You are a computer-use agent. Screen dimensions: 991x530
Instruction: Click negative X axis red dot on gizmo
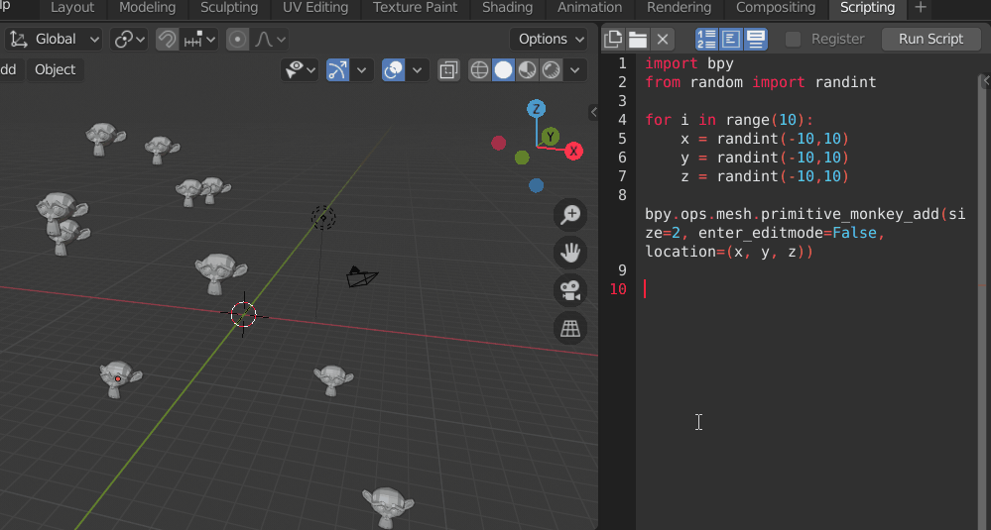click(x=499, y=144)
